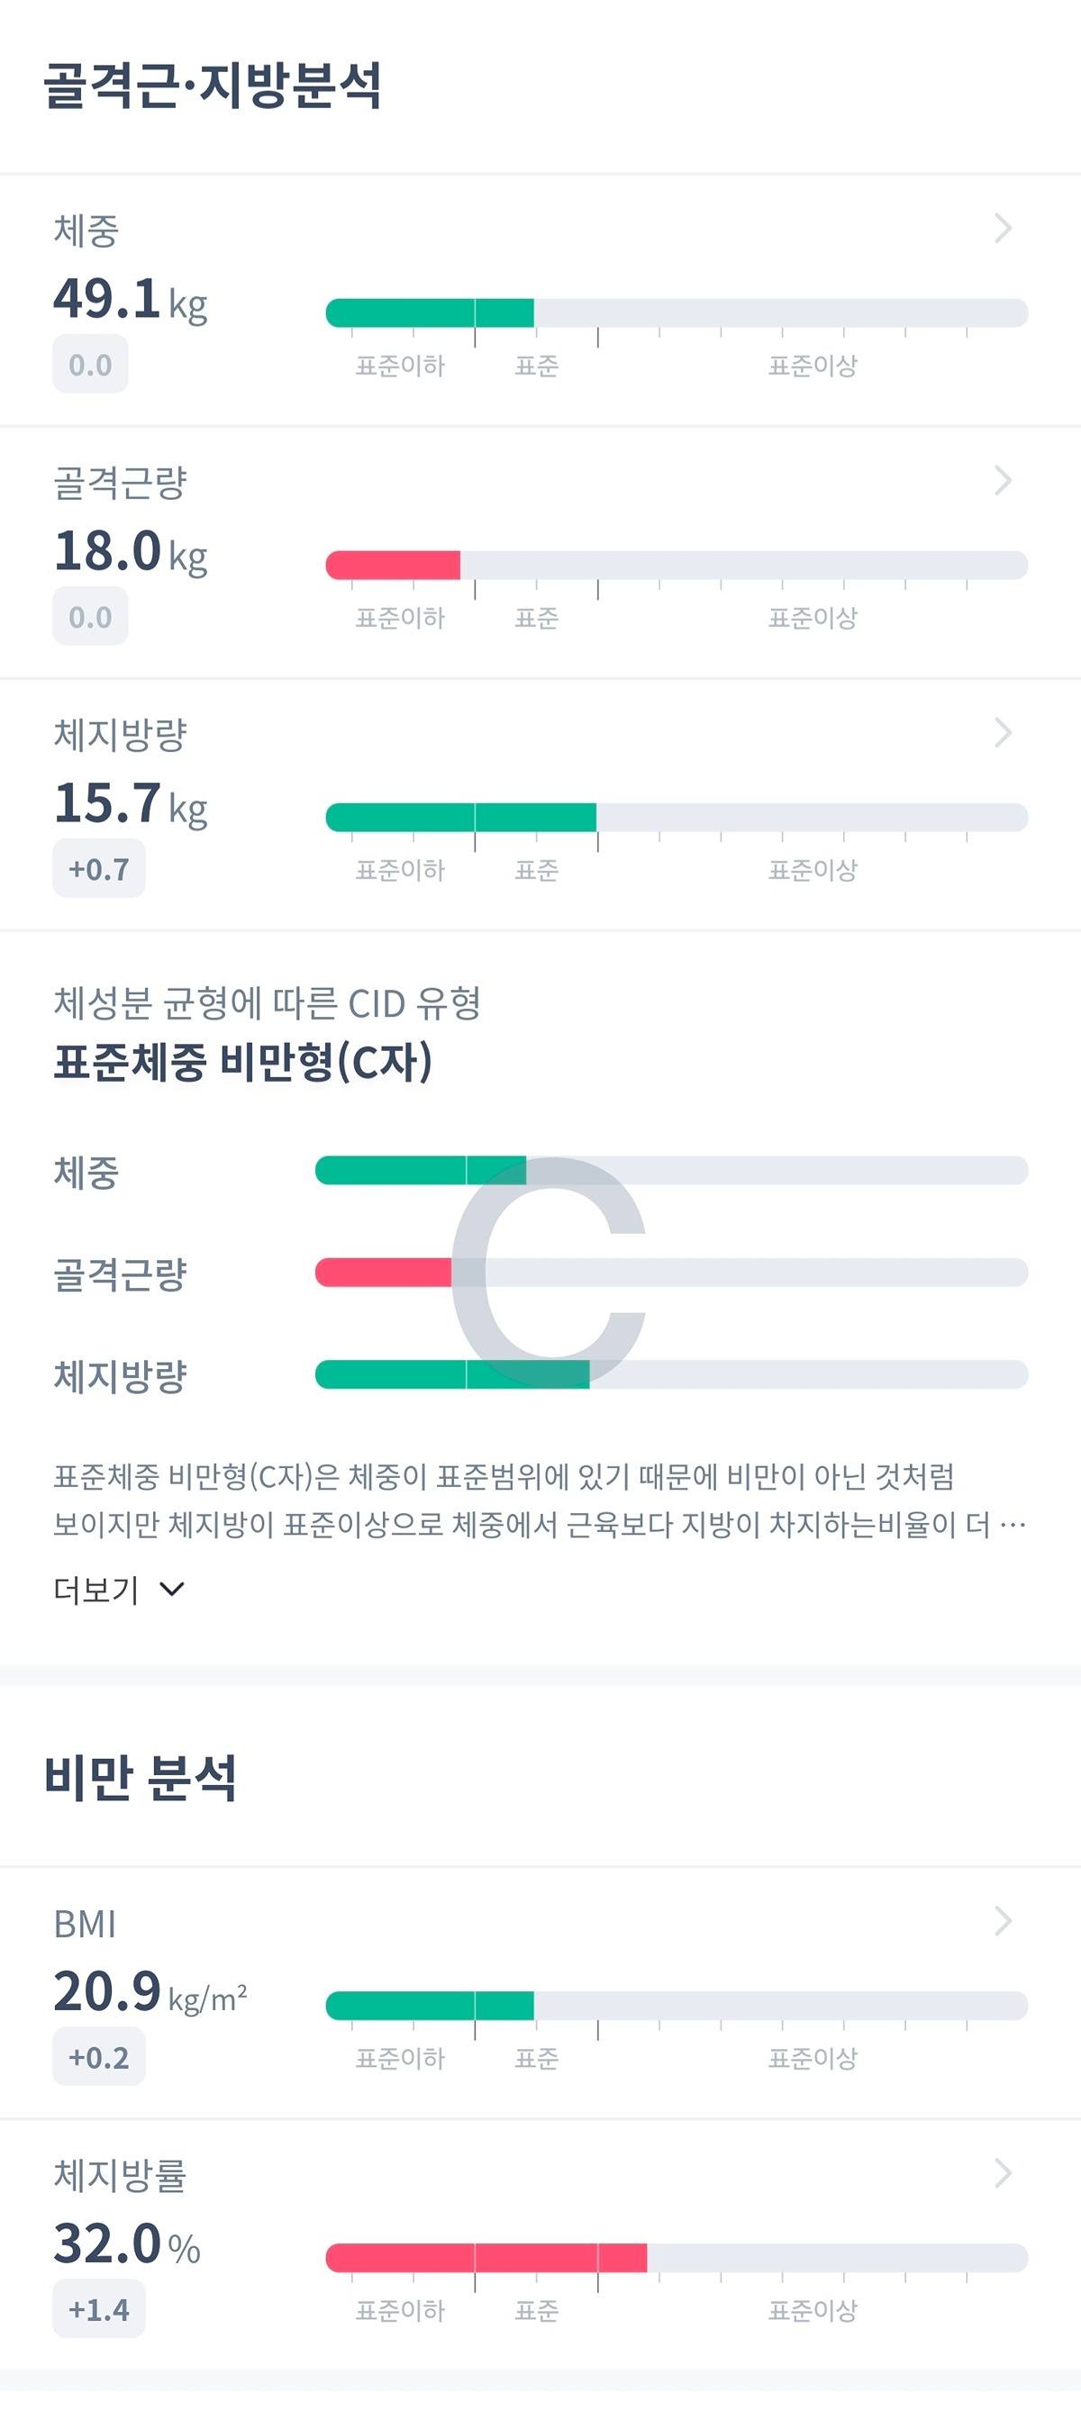Open 골격근량 detail via chevron arrow
Viewport: 1081px width, 2411px height.
1003,480
